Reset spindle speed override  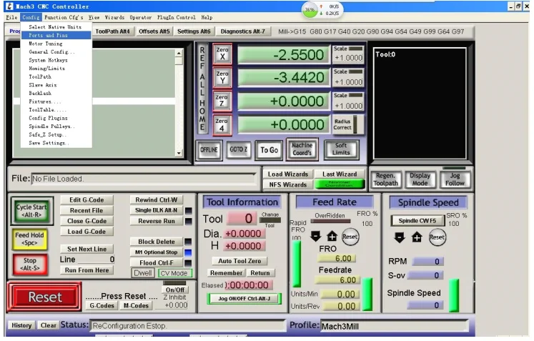pos(437,237)
